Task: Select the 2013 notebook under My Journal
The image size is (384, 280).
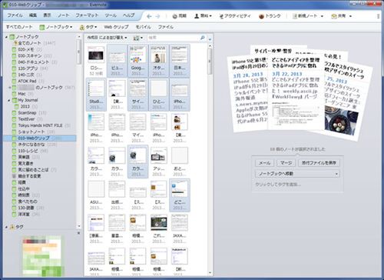Action: (26, 106)
